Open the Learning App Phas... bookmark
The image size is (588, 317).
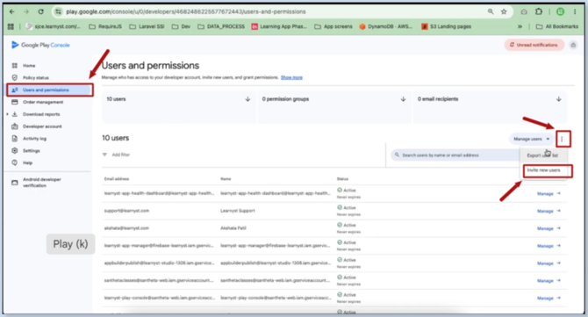[279, 26]
